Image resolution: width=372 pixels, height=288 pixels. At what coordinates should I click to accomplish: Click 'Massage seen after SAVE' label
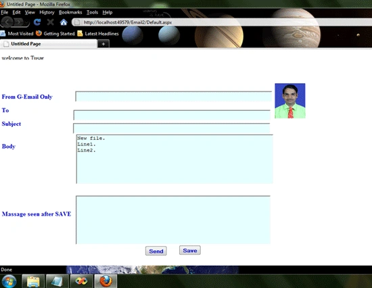(37, 214)
